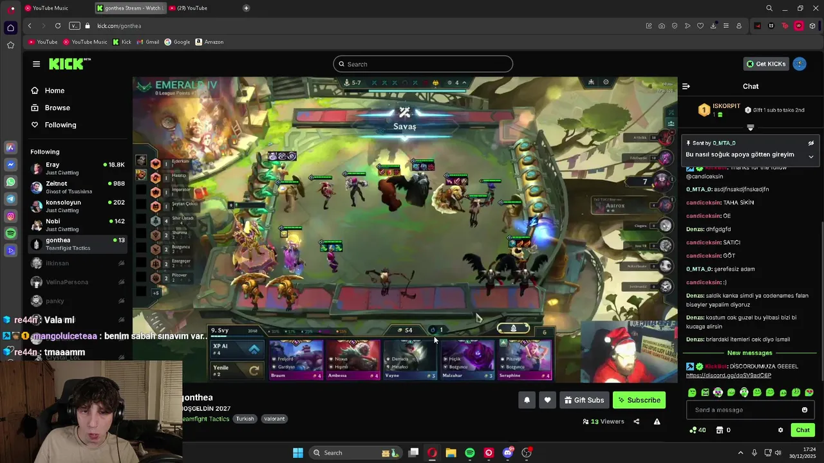Open the Kick hamburger menu
Viewport: 824px width, 463px height.
coord(36,64)
